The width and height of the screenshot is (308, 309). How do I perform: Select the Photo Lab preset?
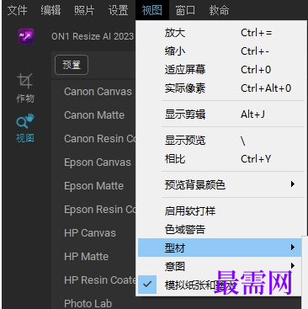88,303
